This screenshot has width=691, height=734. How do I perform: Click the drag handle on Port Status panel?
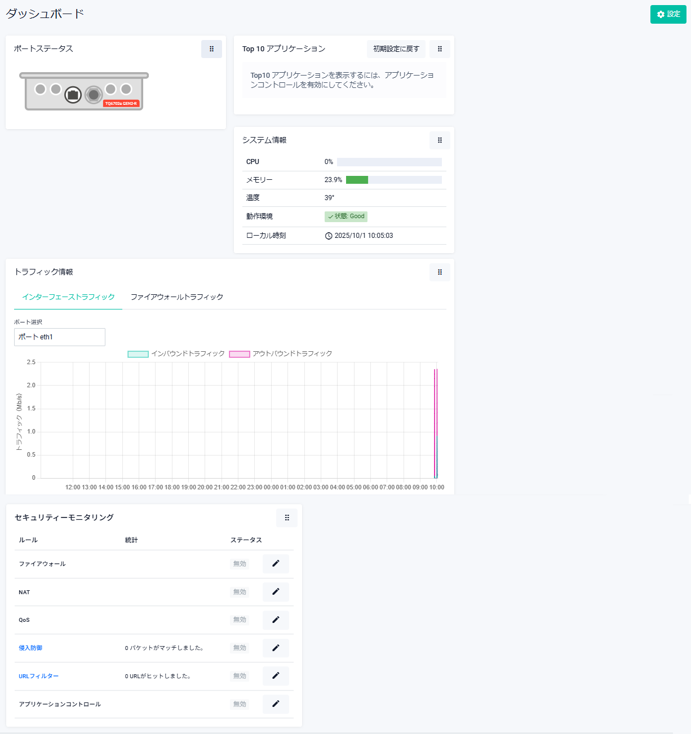211,49
